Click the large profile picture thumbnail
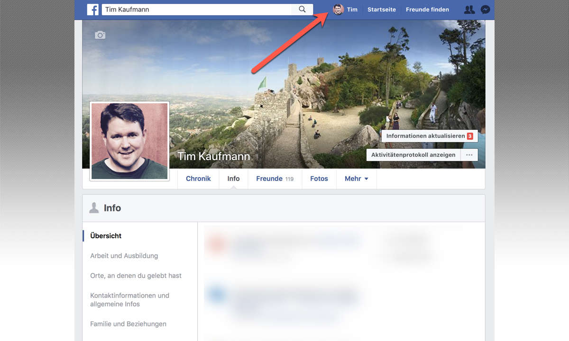This screenshot has width=569, height=341. [x=129, y=141]
